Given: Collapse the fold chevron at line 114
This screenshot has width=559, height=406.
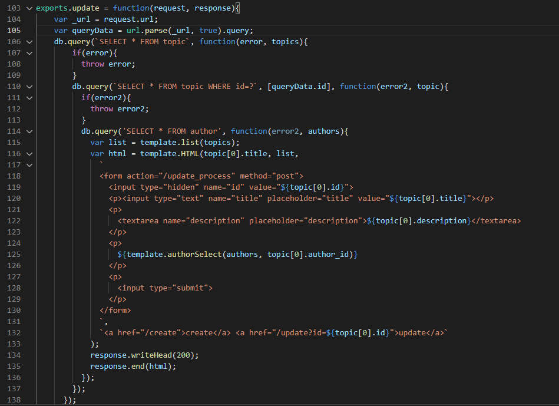Looking at the screenshot, I should [x=29, y=131].
